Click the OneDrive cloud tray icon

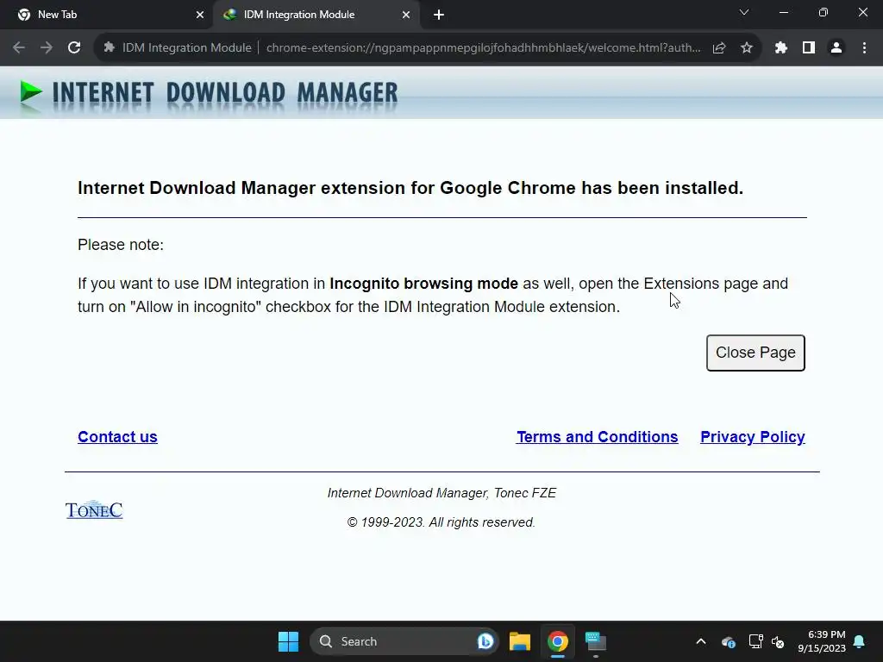pos(728,641)
